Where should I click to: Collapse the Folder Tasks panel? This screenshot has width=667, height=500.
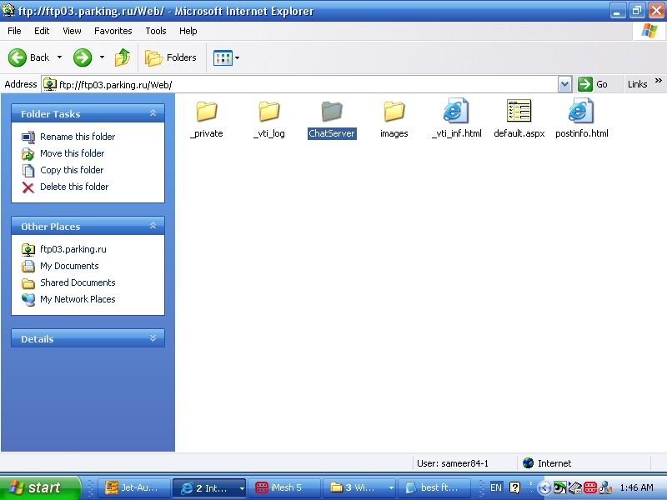pyautogui.click(x=153, y=113)
